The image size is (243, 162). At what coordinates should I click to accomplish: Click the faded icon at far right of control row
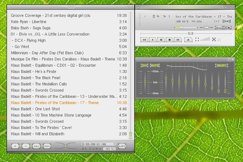point(218,40)
